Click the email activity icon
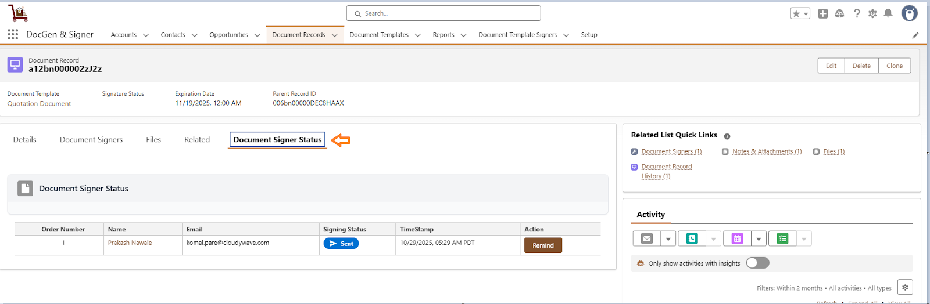Screen dimensions: 930x304 pyautogui.click(x=647, y=238)
